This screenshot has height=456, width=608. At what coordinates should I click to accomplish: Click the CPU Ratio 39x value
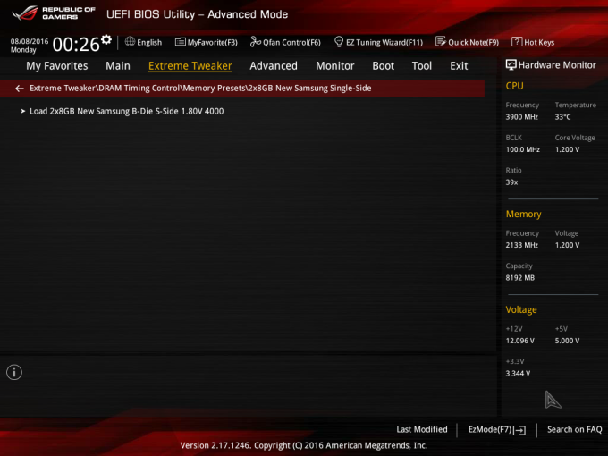point(511,182)
